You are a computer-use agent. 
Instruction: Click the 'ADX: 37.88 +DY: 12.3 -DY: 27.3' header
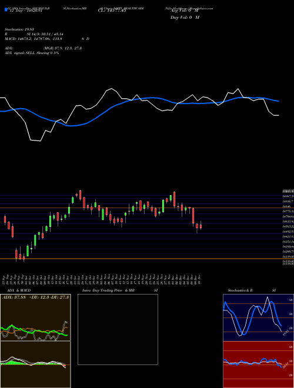coord(35,297)
